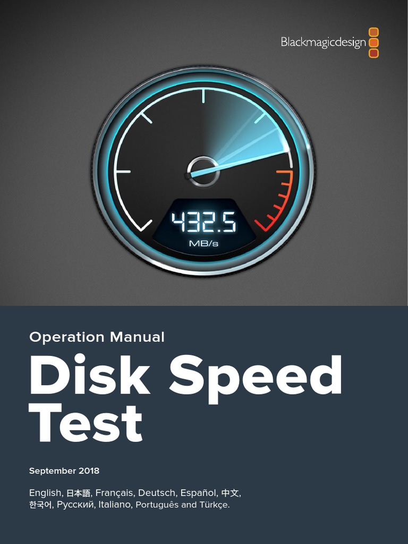Click the MB/s unit label
The image size is (408, 544).
tap(203, 243)
